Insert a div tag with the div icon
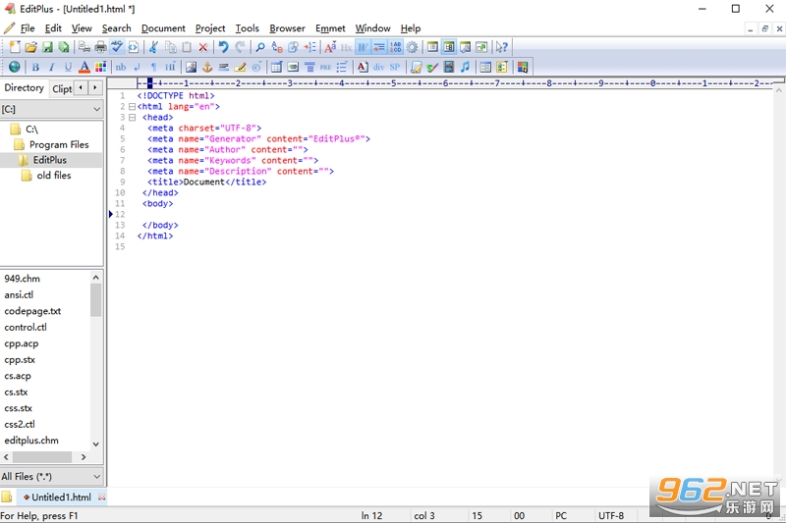786x523 pixels. pyautogui.click(x=378, y=67)
